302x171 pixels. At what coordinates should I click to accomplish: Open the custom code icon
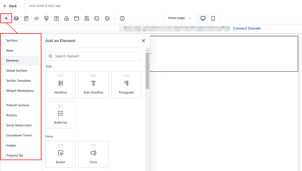(x=36, y=18)
